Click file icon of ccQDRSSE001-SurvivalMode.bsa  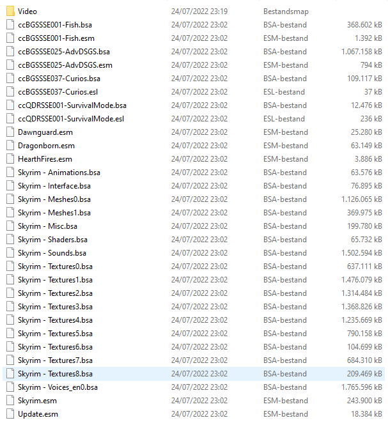tap(10, 105)
